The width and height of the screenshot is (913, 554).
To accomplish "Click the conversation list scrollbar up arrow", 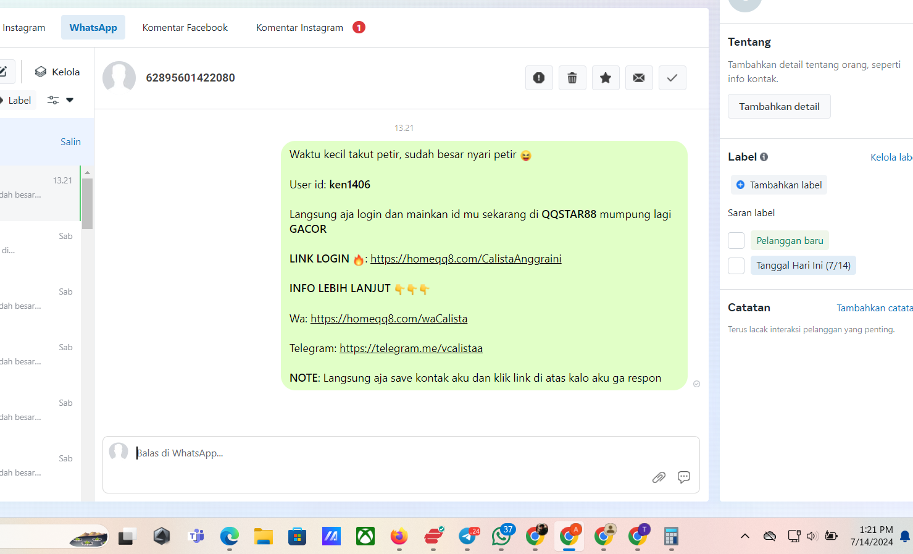I will coord(87,173).
